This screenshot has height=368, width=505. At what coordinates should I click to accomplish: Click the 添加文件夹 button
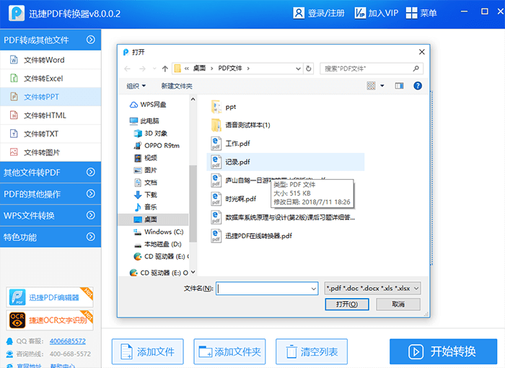click(x=229, y=351)
